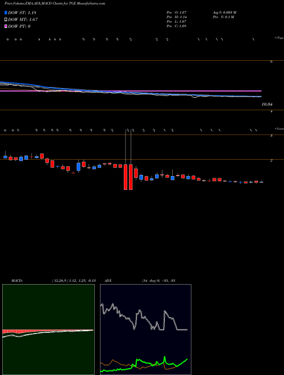
Task: Click the 'DOW ST: 1.18' legend text
Action: pos(22,13)
